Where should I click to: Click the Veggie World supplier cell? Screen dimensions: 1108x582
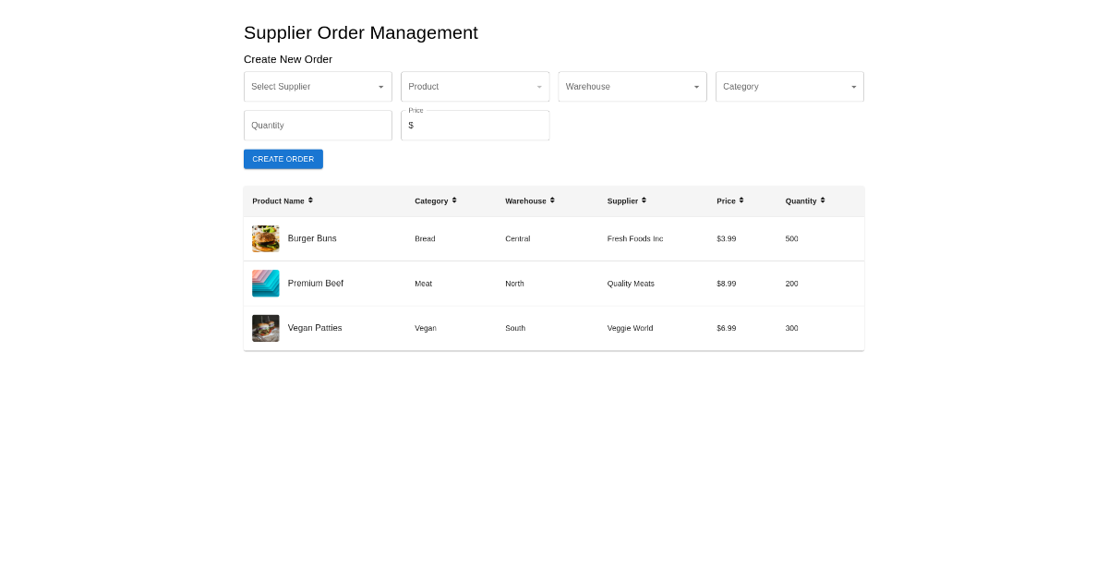click(630, 328)
